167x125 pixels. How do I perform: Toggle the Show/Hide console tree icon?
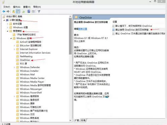click(18, 11)
